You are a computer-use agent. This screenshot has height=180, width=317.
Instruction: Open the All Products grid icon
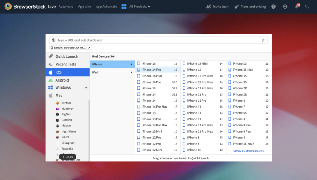tap(124, 7)
